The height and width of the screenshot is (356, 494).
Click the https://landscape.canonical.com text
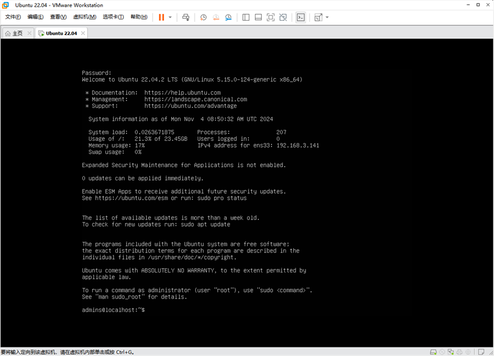click(196, 99)
